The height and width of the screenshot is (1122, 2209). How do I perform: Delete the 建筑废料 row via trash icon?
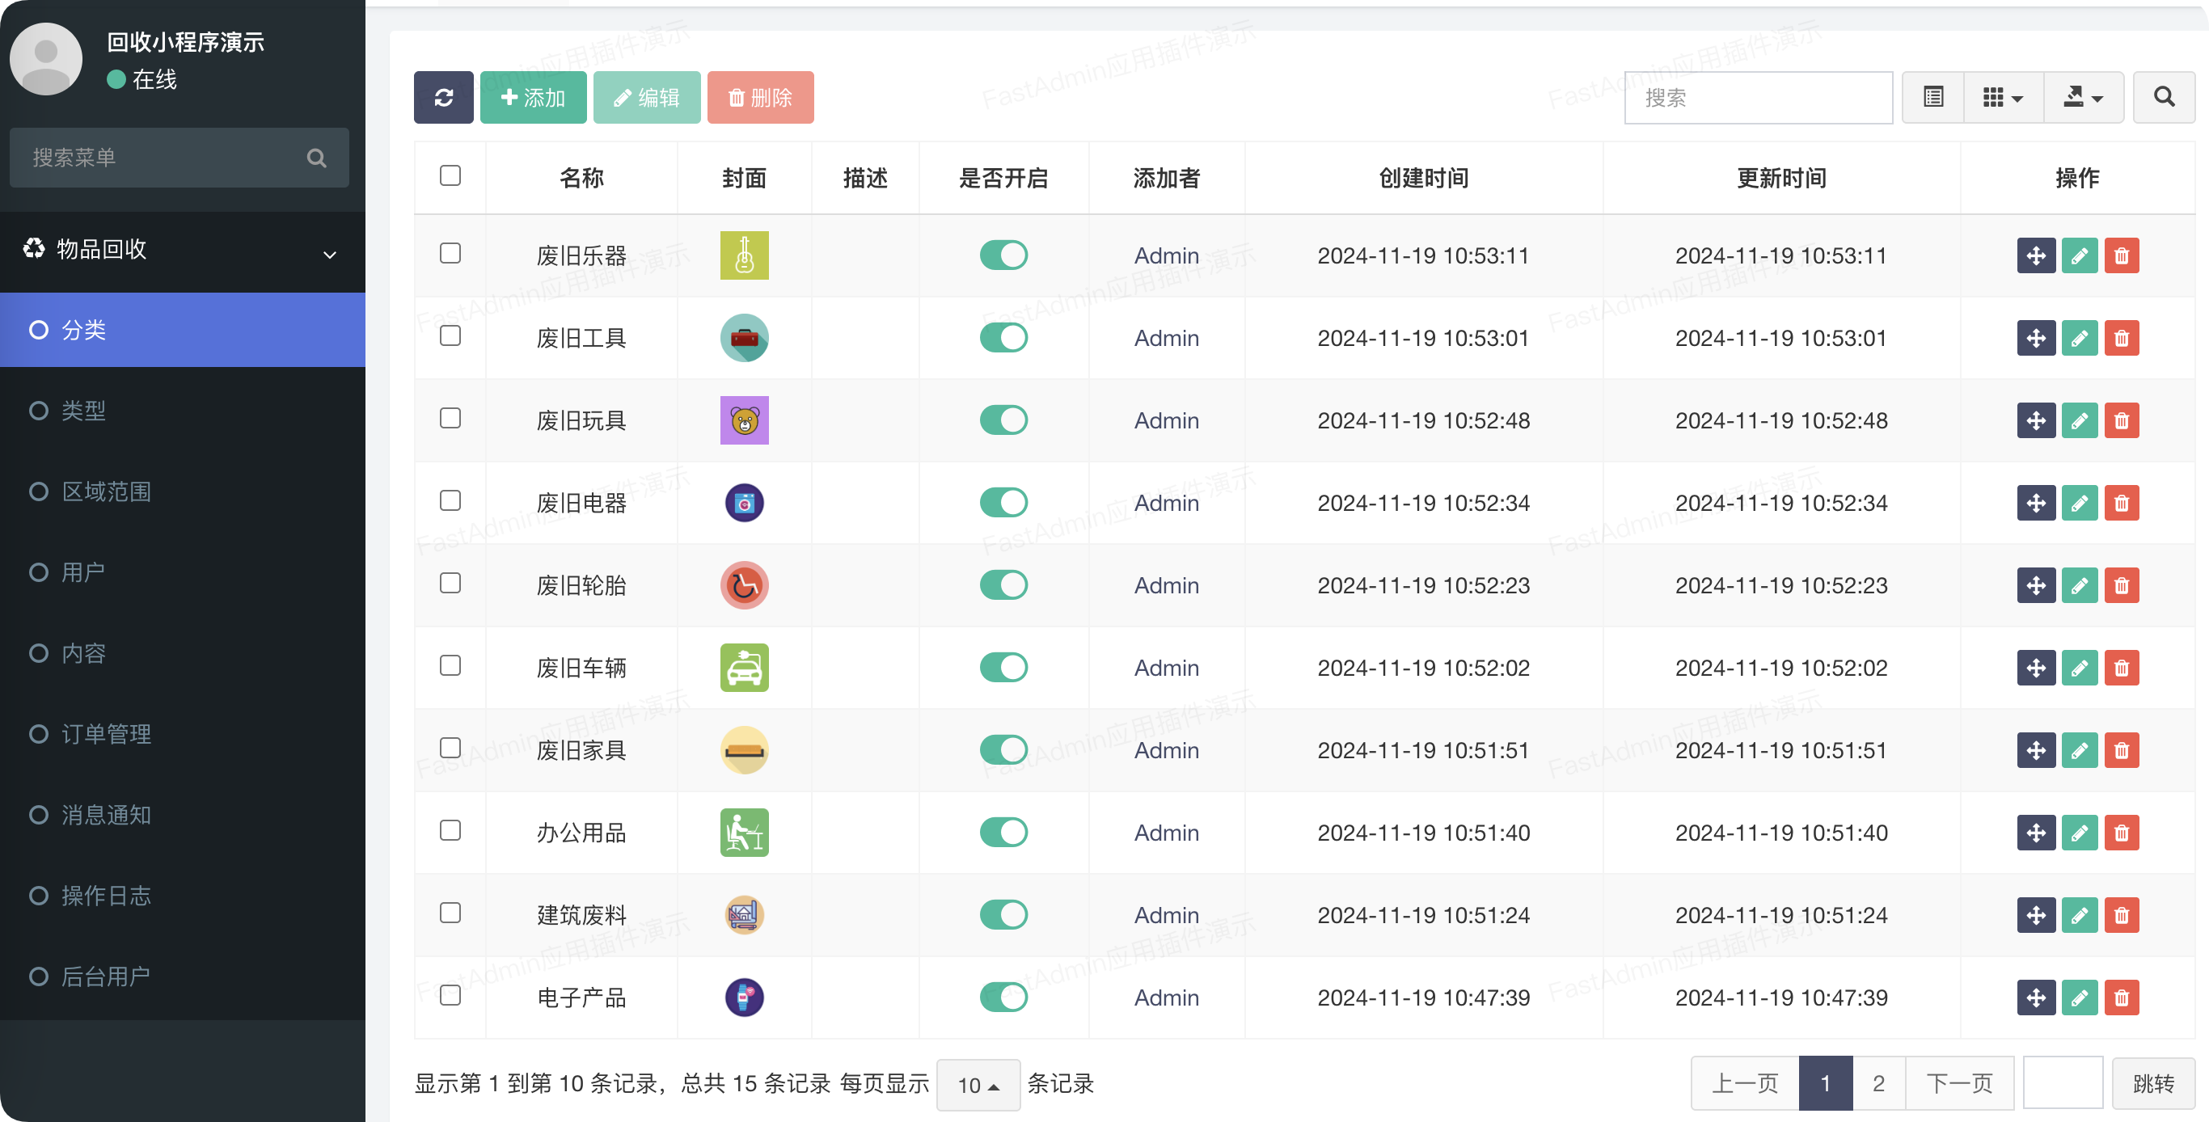coord(2122,915)
